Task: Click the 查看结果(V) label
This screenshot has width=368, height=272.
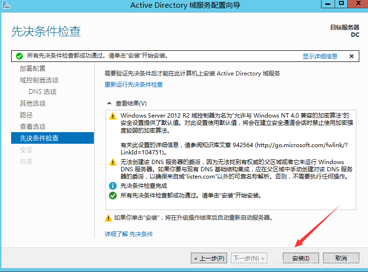Action: click(131, 104)
